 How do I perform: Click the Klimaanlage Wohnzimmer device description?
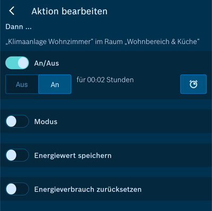pyautogui.click(x=102, y=41)
